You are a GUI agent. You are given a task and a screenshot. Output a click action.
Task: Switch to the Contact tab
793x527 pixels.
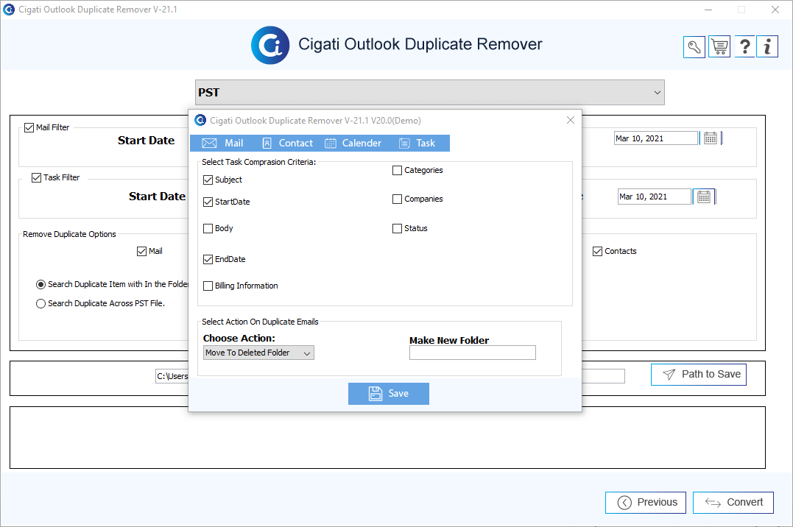[287, 143]
